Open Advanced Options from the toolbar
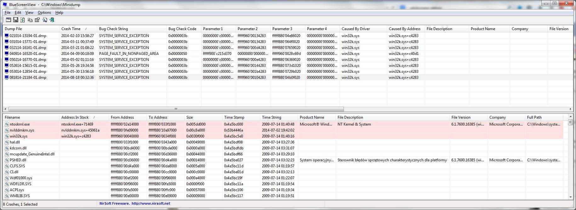 pyautogui.click(x=9, y=20)
